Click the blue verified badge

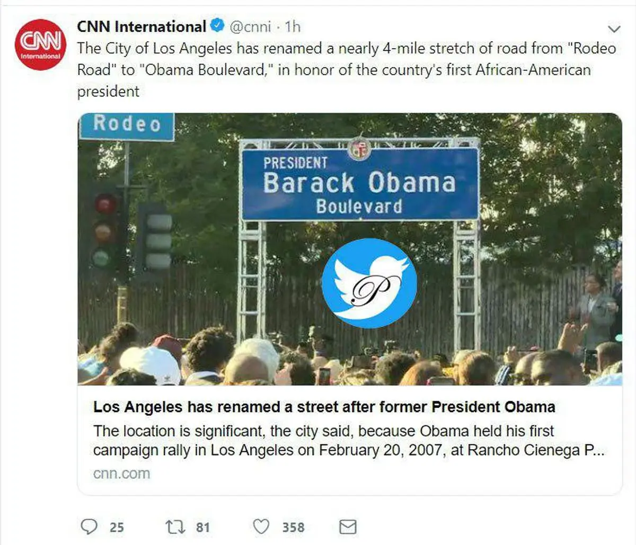pos(217,25)
